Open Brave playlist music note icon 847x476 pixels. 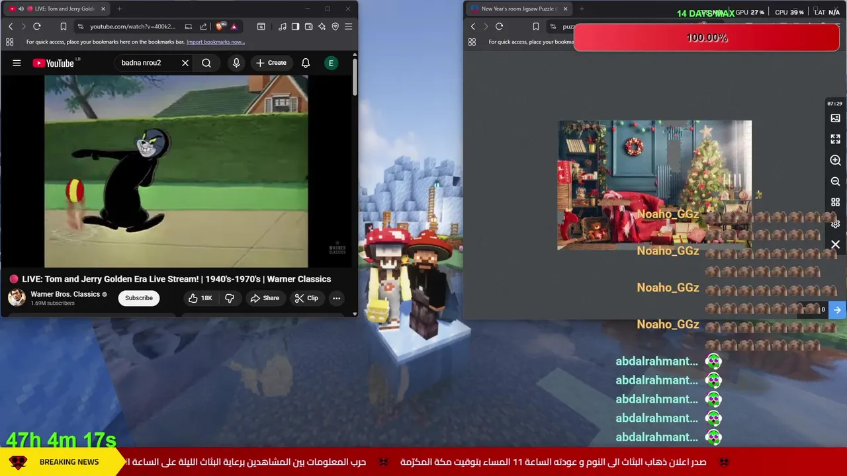283,26
